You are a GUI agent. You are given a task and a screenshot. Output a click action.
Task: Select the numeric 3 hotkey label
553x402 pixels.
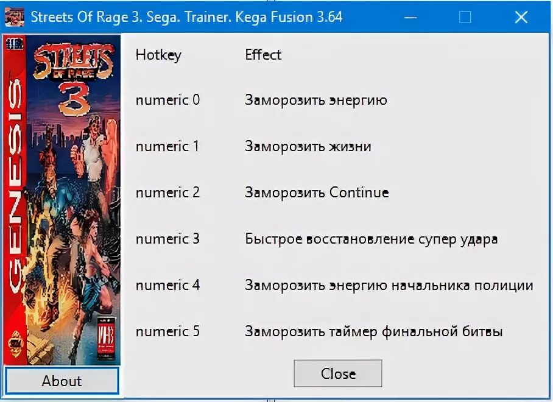click(167, 239)
